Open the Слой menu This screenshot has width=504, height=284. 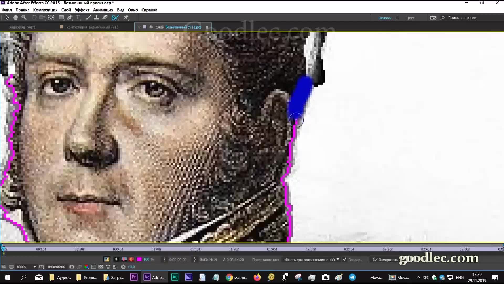tap(66, 10)
